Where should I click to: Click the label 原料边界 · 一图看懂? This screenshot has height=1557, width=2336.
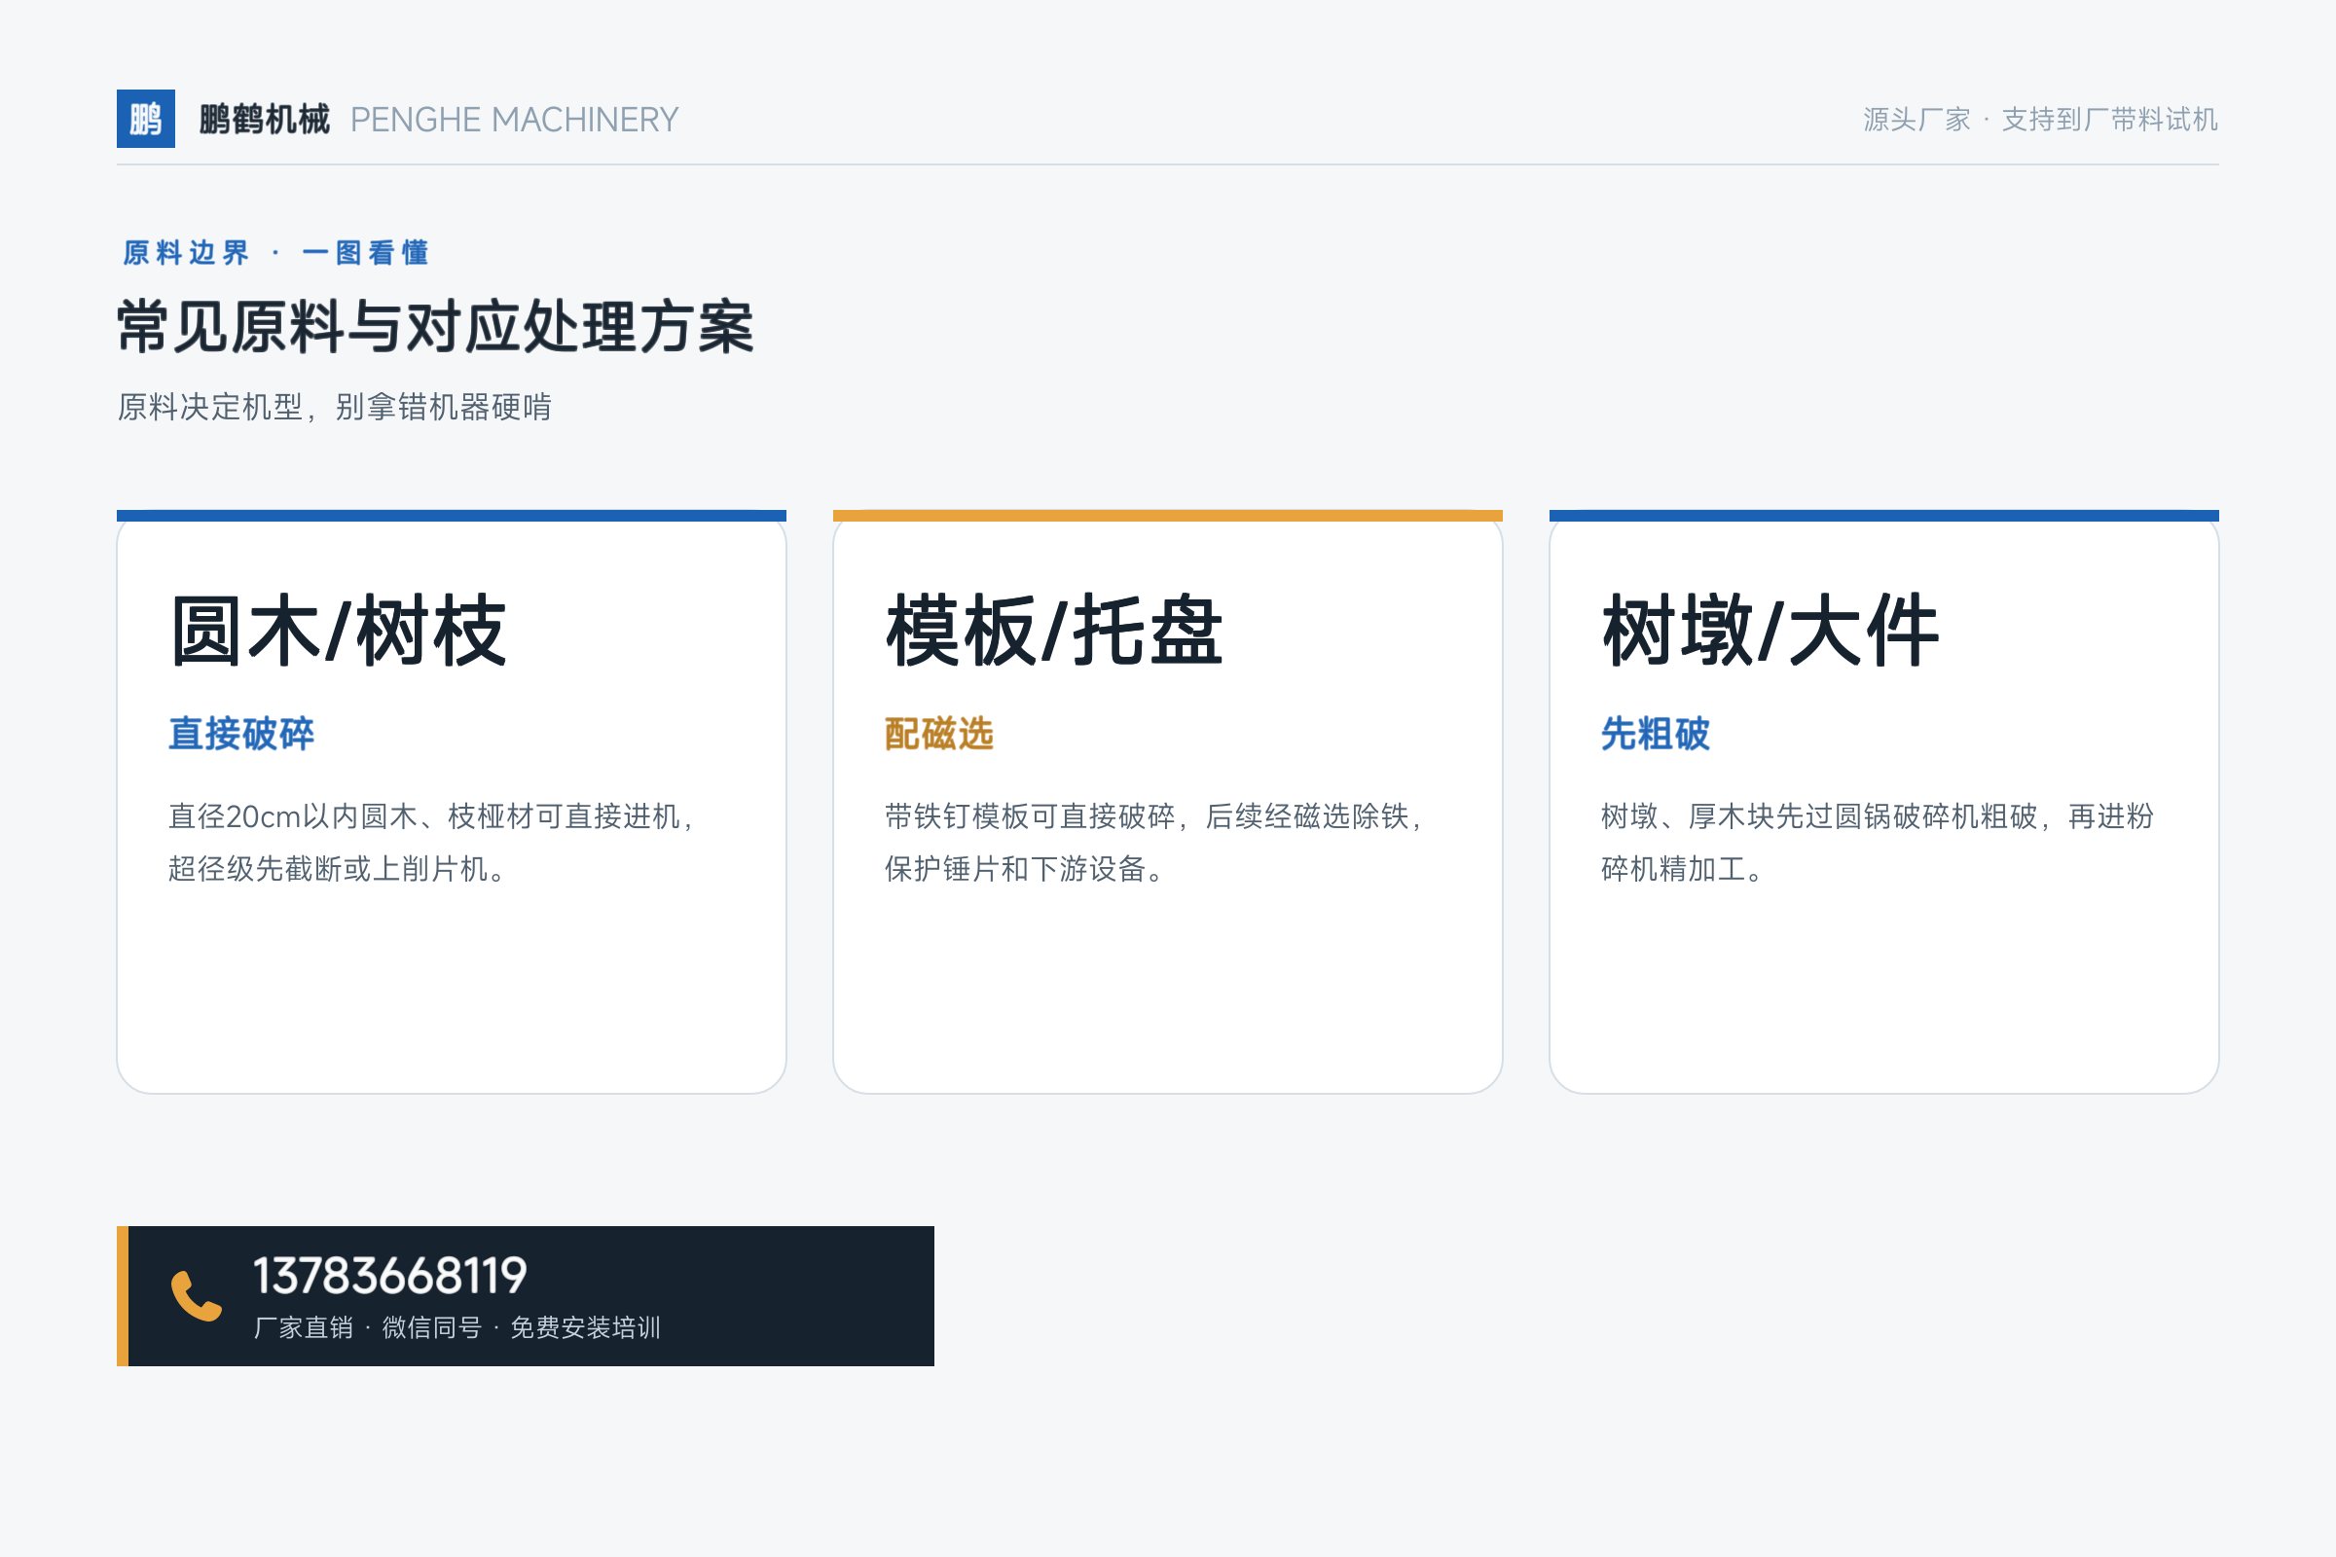(x=276, y=252)
